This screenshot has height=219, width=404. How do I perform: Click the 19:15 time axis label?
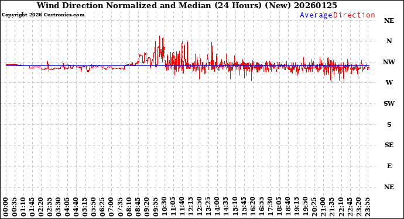(296, 207)
